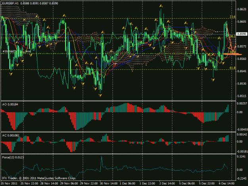This screenshot has width=248, height=186.
Task: Select the Force(13) 0.0123 indicator label
Action: tap(13, 157)
